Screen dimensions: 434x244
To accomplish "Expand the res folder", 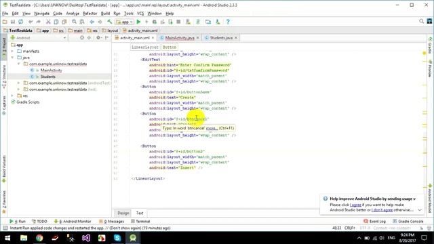I will coord(12,96).
